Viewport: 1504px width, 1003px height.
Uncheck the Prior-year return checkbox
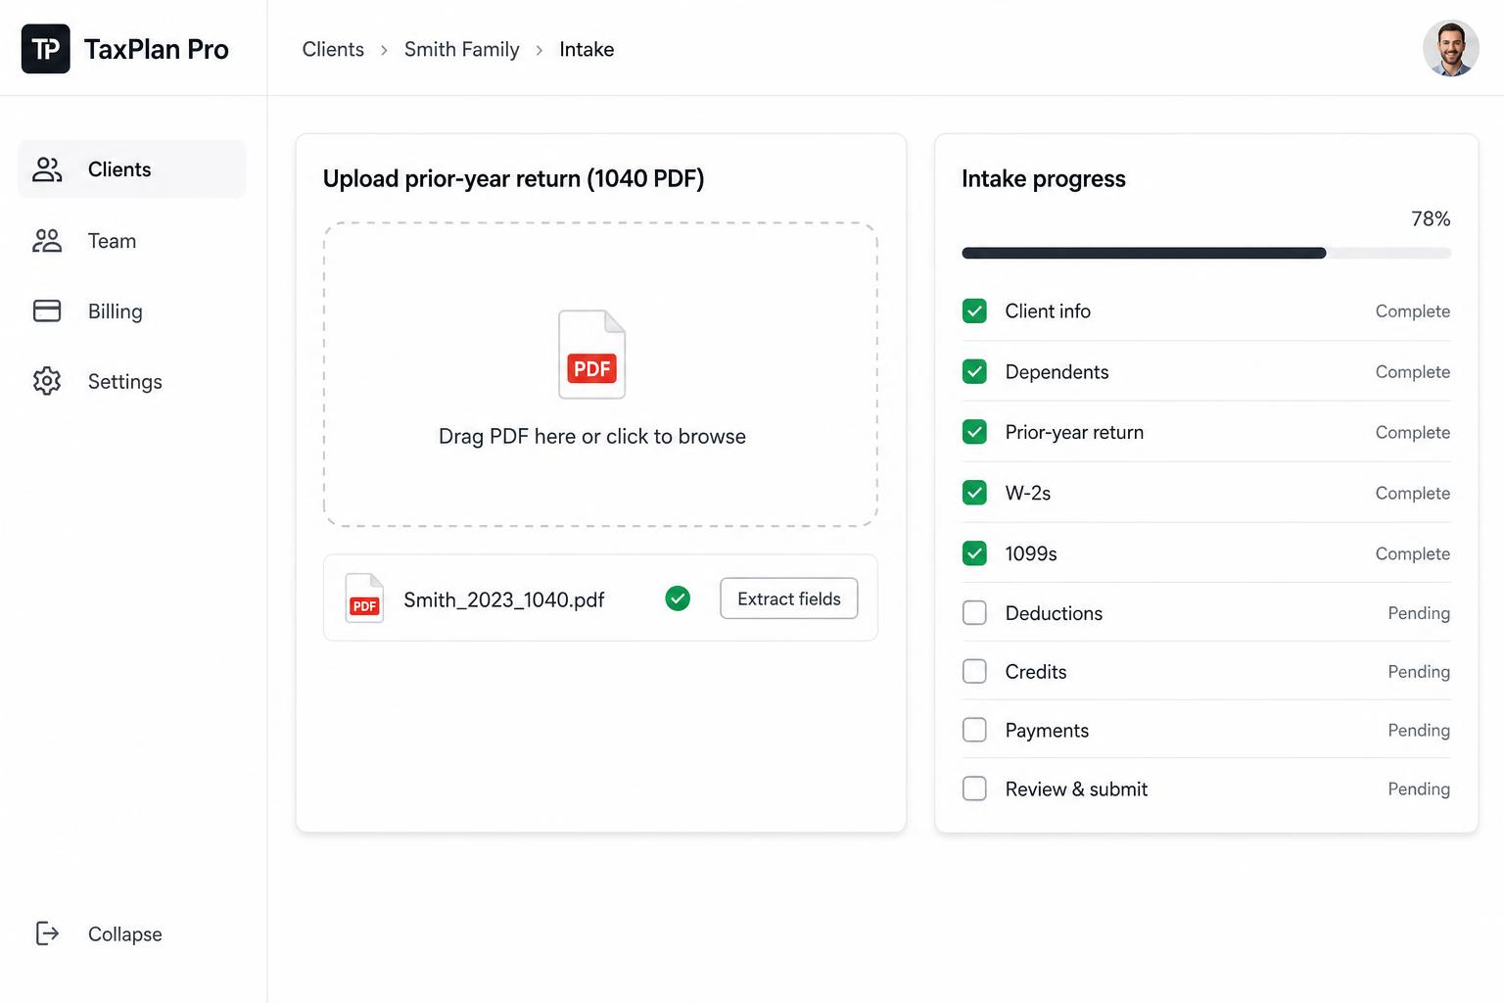[x=974, y=432]
